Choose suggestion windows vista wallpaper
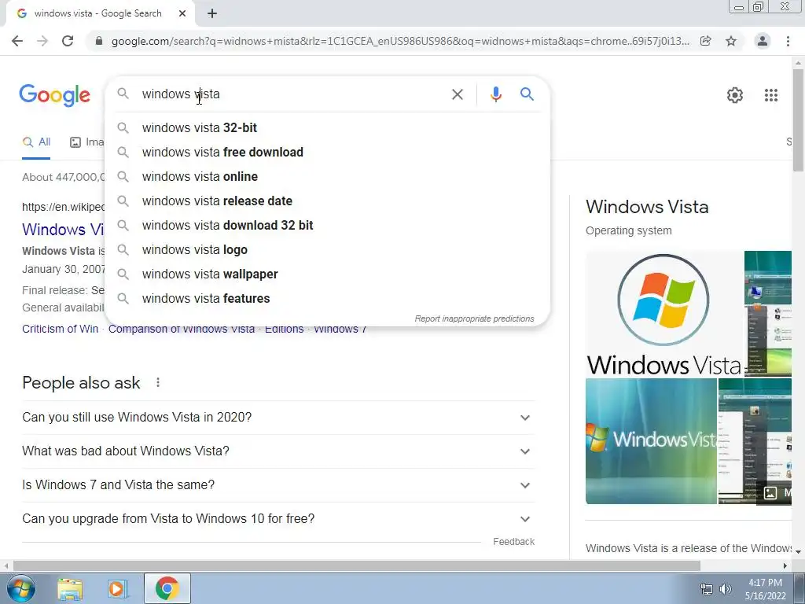Viewport: 805px width, 604px height. (x=328, y=274)
